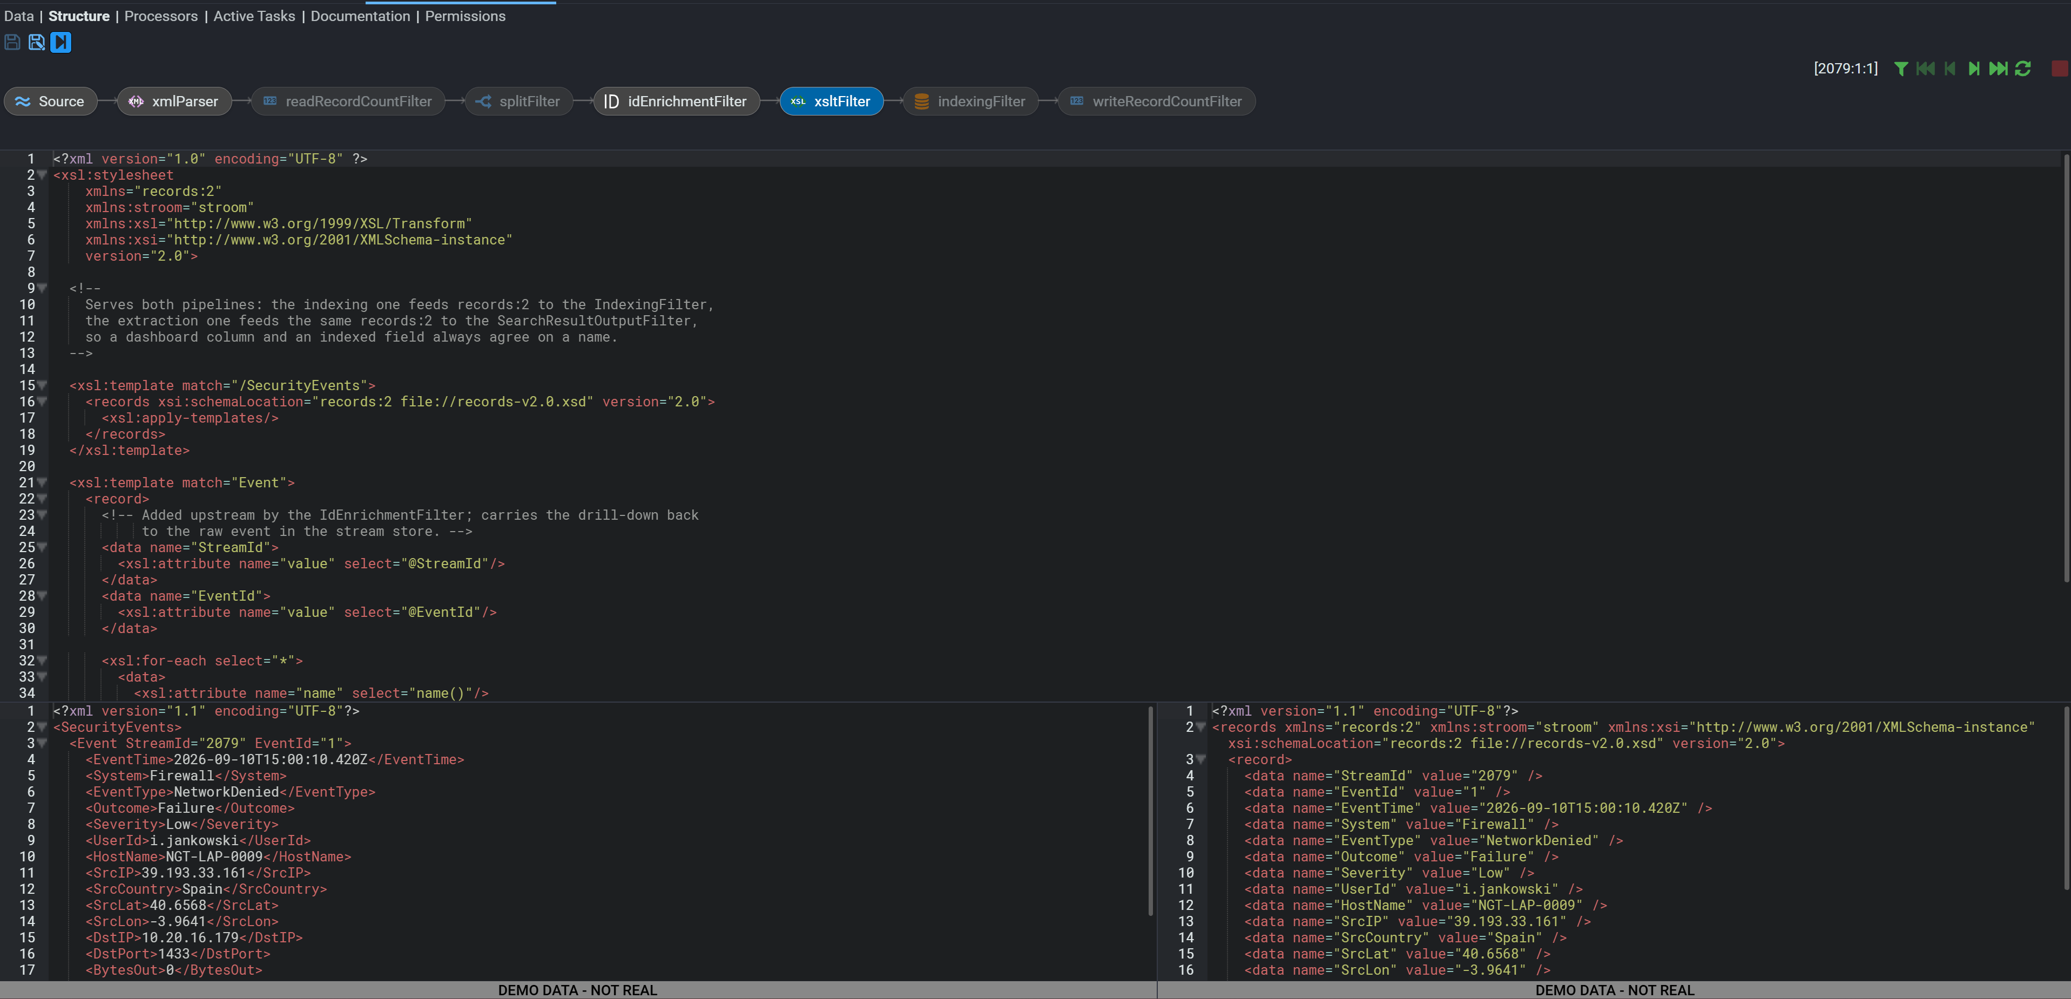Select the Source pipeline element
The height and width of the screenshot is (999, 2071).
coord(50,101)
